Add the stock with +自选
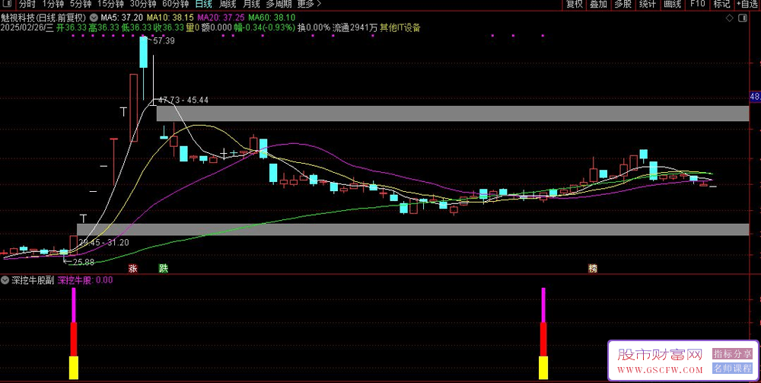This screenshot has height=383, width=761. click(748, 5)
